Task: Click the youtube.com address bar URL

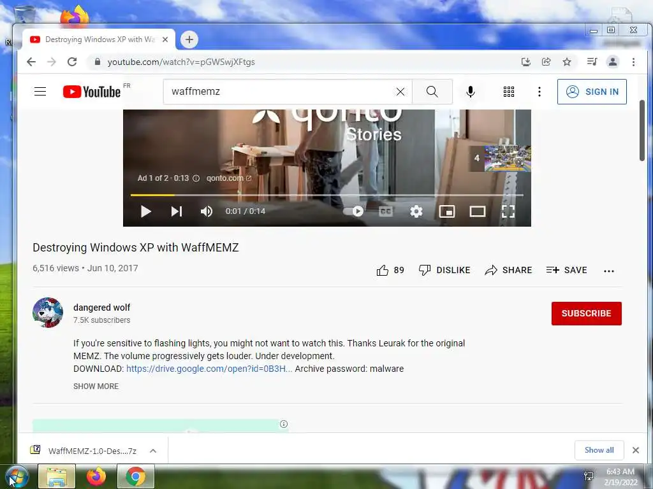Action: (181, 62)
